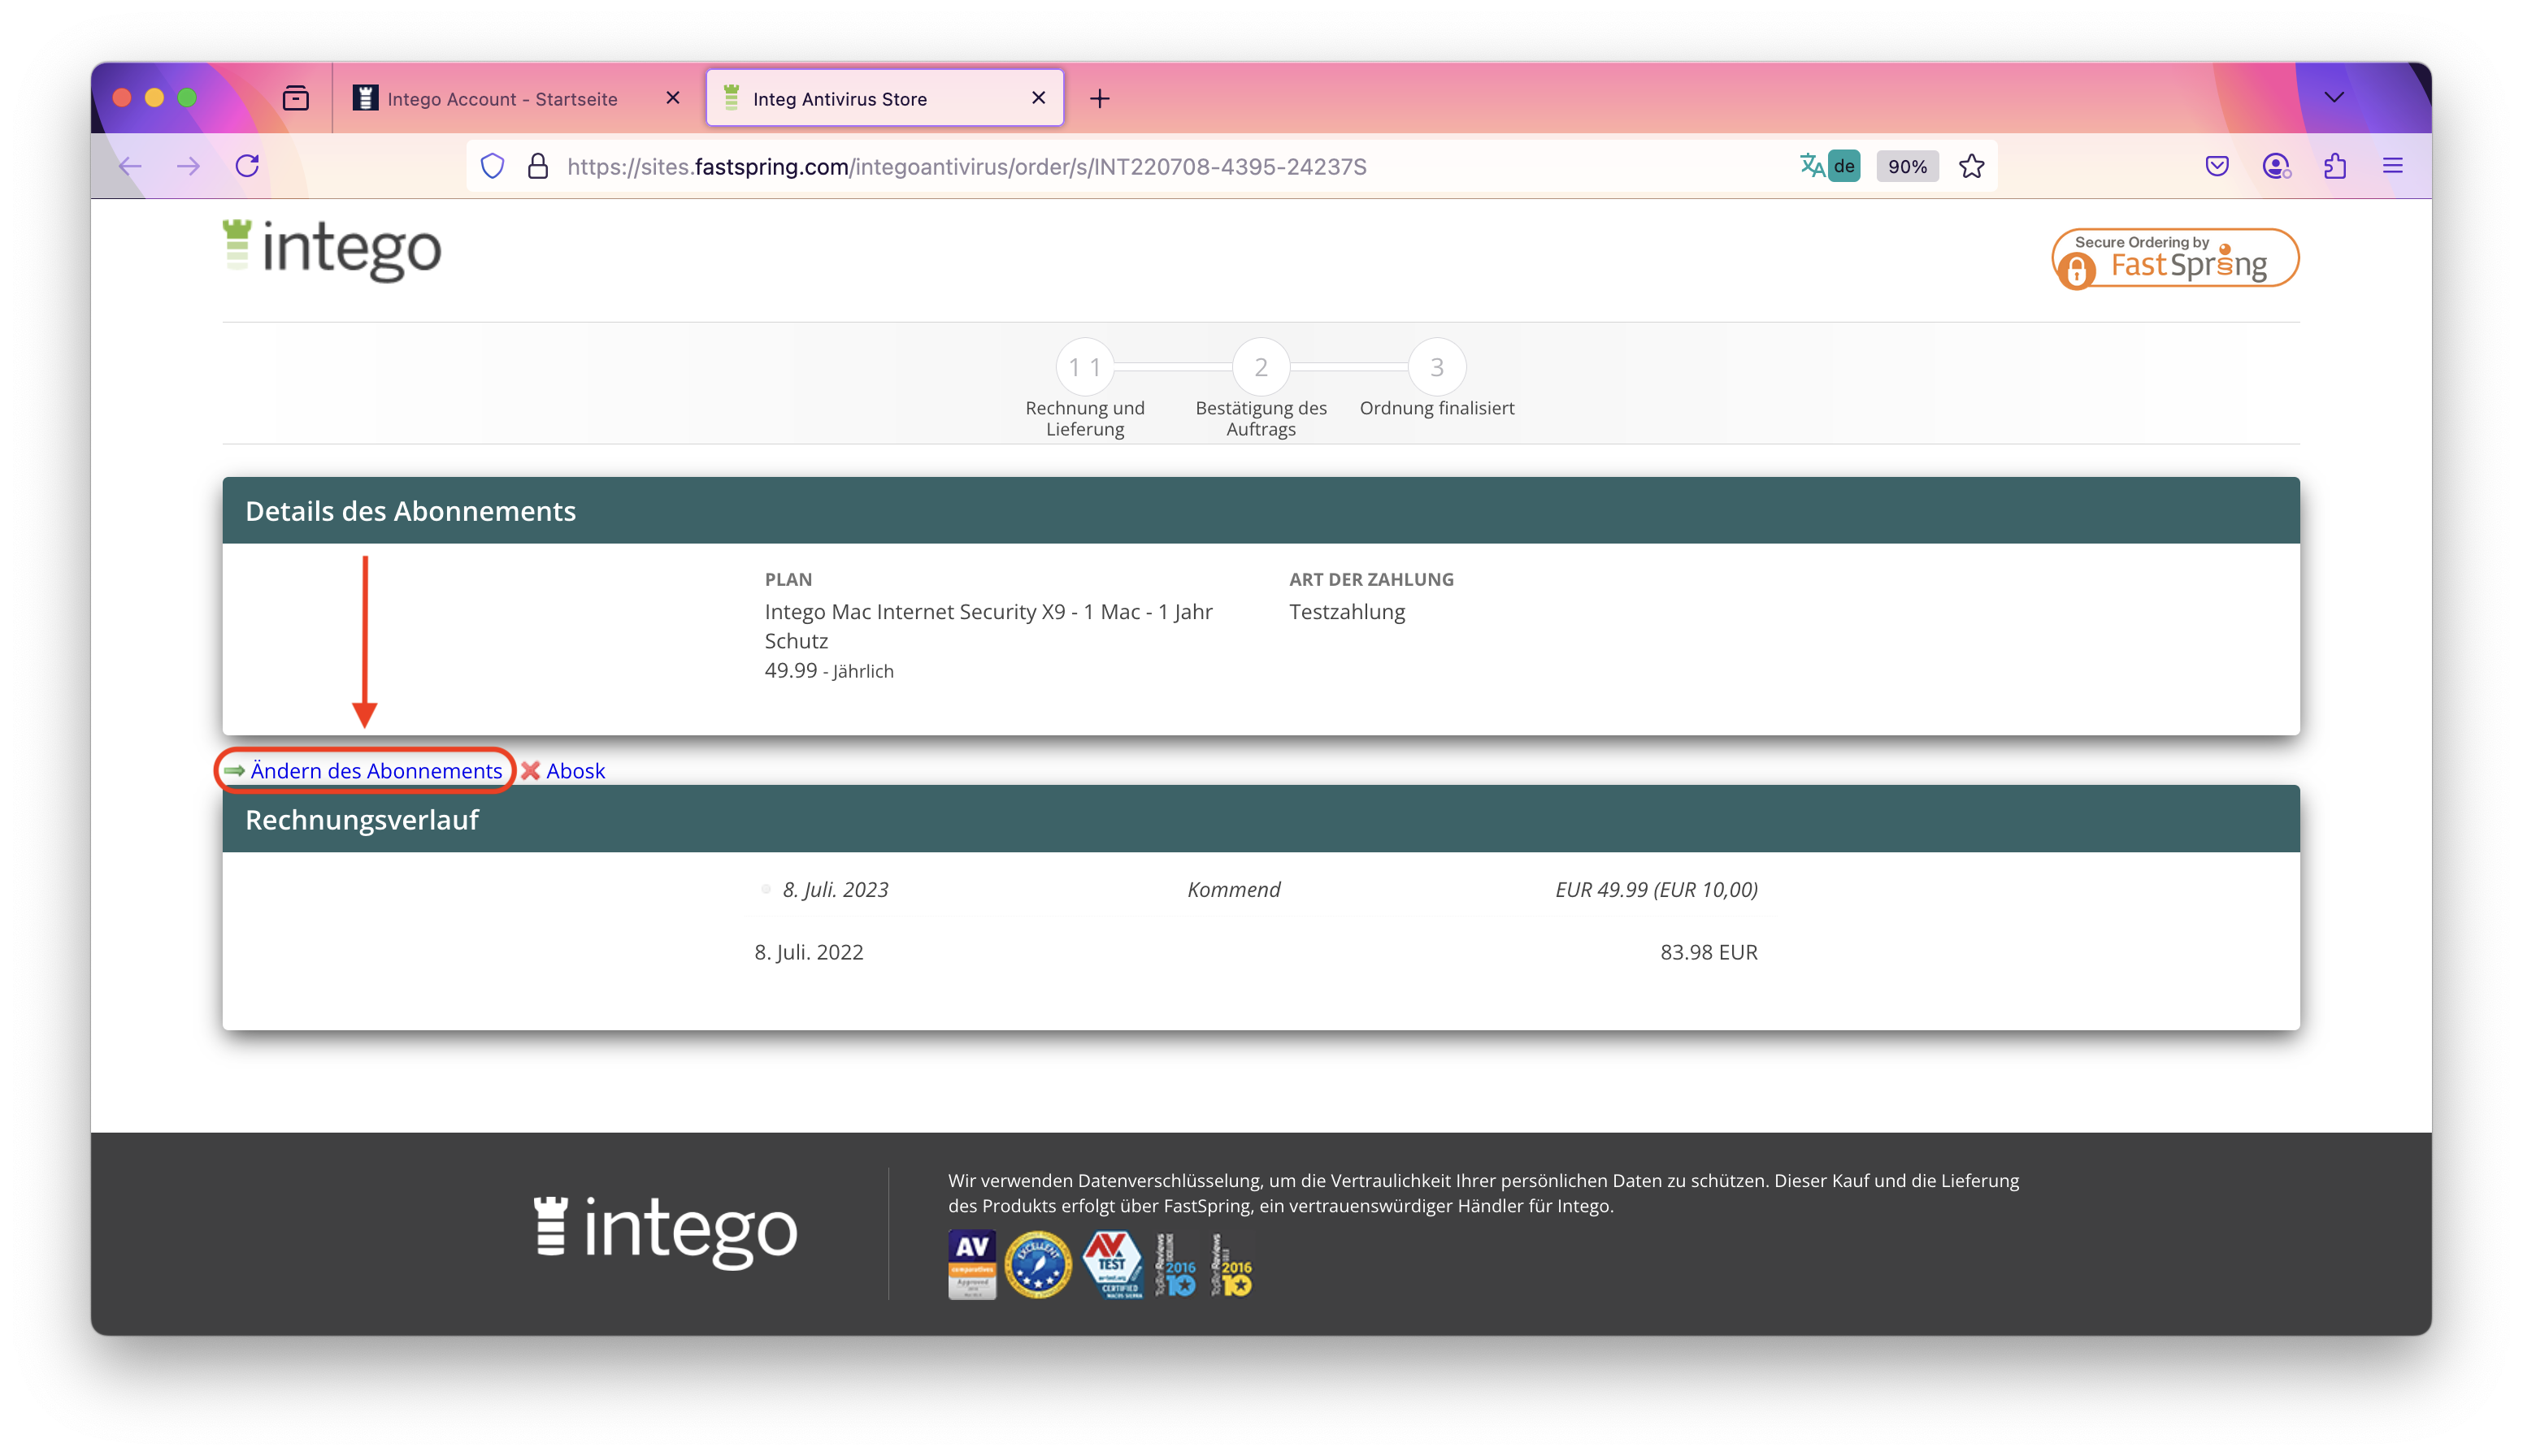Open the extensions puzzle icon
Viewport: 2523px width, 1456px height.
point(2335,166)
